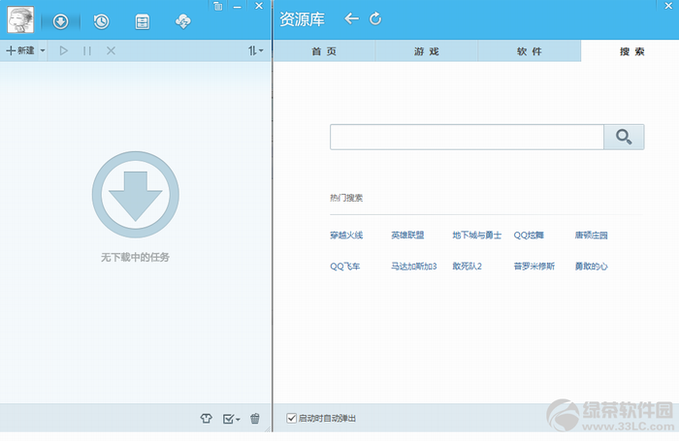This screenshot has height=441, width=679.
Task: Search hot keyword 勇敢的心
Action: (591, 267)
